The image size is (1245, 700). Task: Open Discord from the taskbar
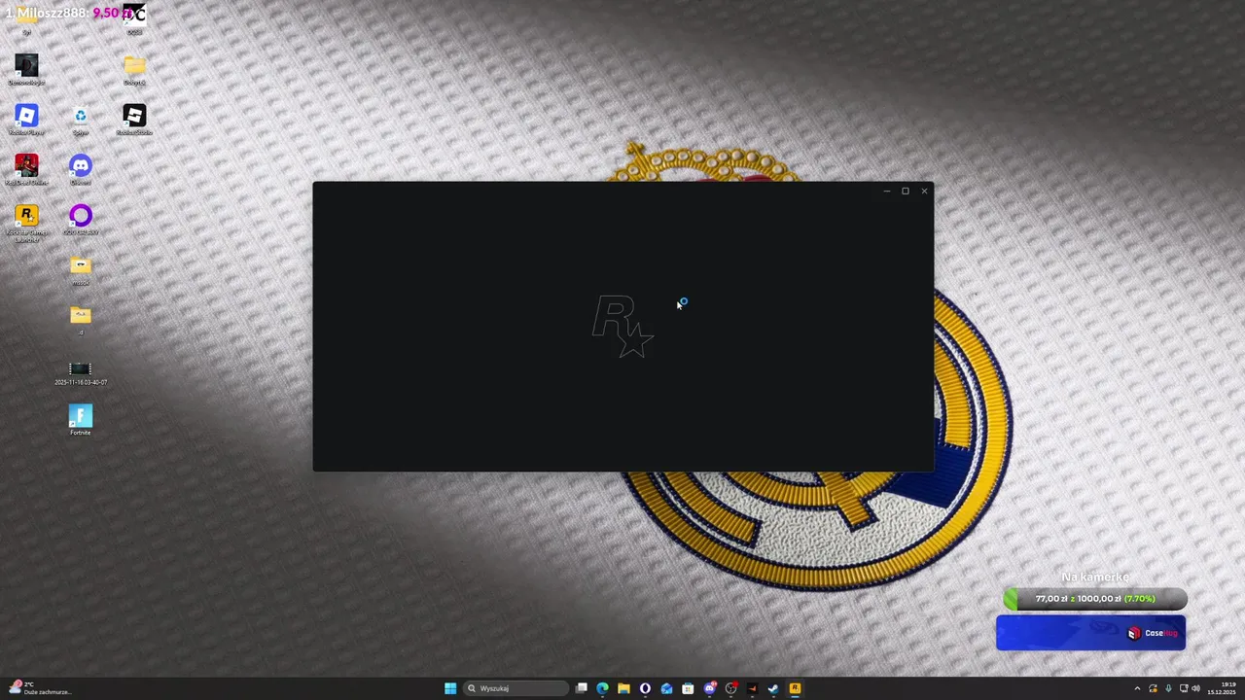[x=710, y=688]
